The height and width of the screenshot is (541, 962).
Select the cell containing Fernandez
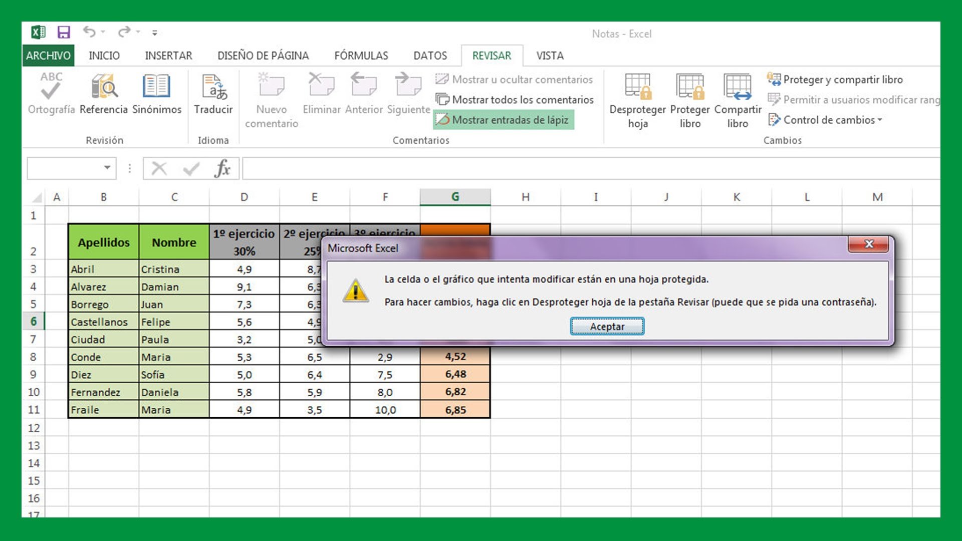[104, 392]
